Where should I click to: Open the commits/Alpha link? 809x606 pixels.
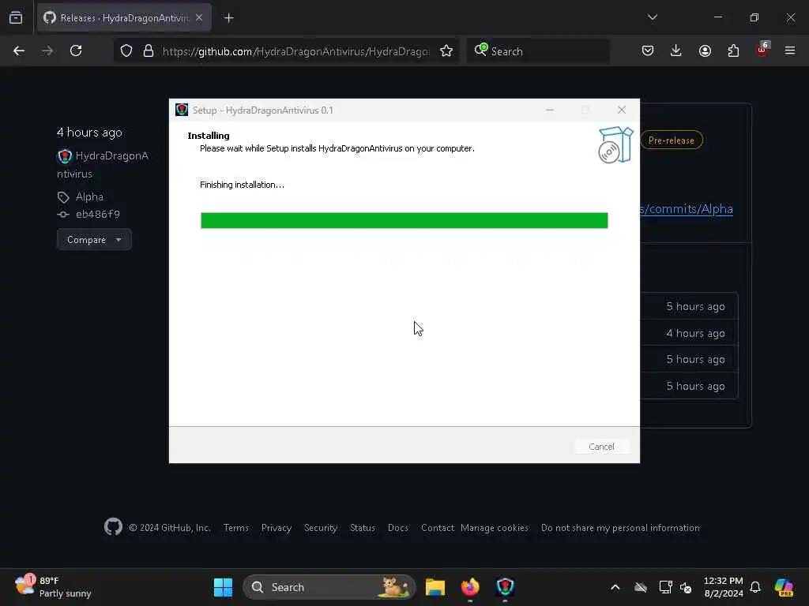[687, 208]
